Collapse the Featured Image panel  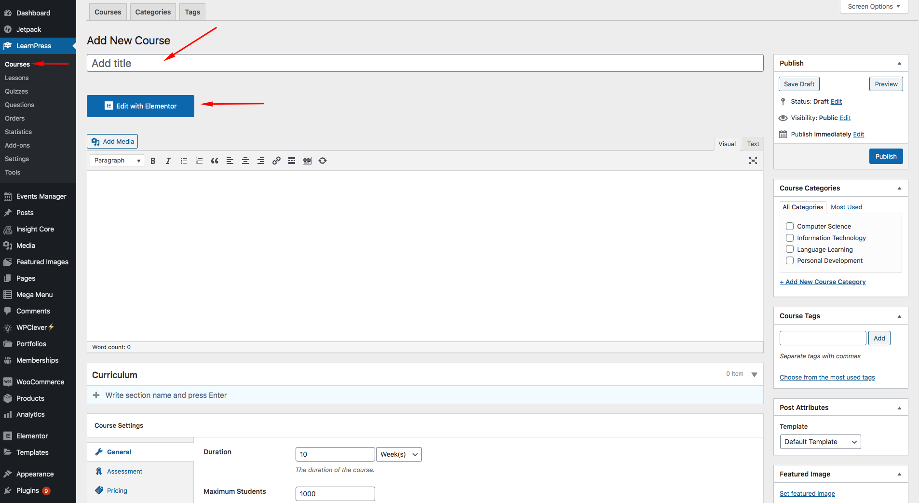point(899,474)
